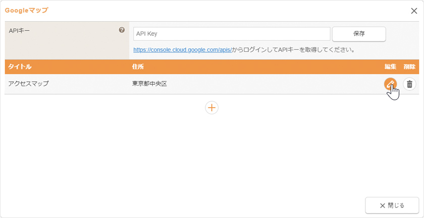Image resolution: width=424 pixels, height=218 pixels.
Task: Click the pencil edit icon for アクセスマップ
Action: click(x=390, y=84)
